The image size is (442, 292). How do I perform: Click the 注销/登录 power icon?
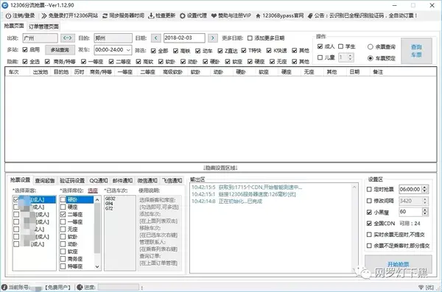8,15
